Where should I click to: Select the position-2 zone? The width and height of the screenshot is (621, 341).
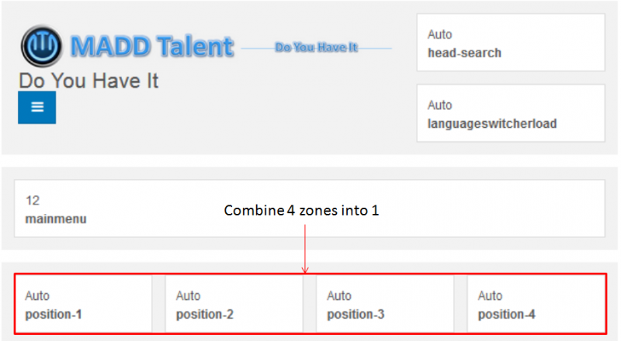pyautogui.click(x=234, y=304)
